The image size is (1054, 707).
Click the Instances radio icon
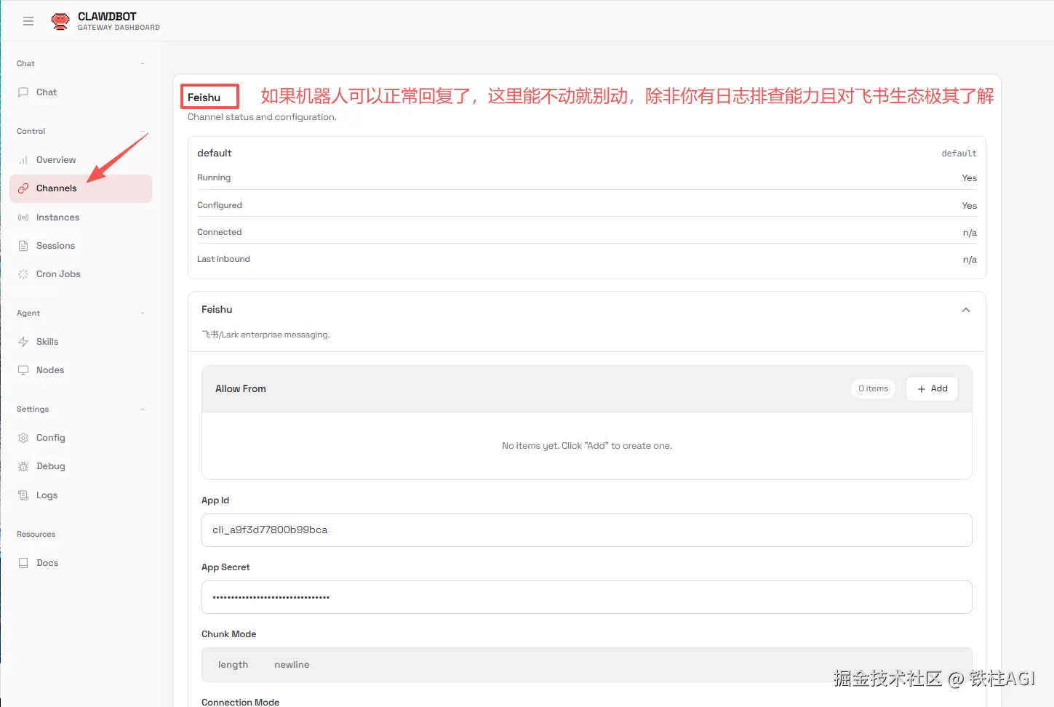tap(23, 217)
